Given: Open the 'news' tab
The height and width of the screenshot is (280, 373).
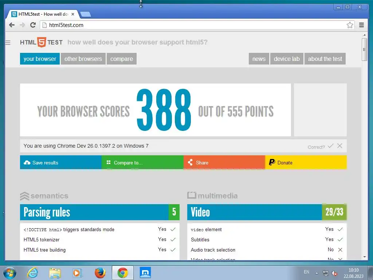Looking at the screenshot, I should click(x=259, y=59).
